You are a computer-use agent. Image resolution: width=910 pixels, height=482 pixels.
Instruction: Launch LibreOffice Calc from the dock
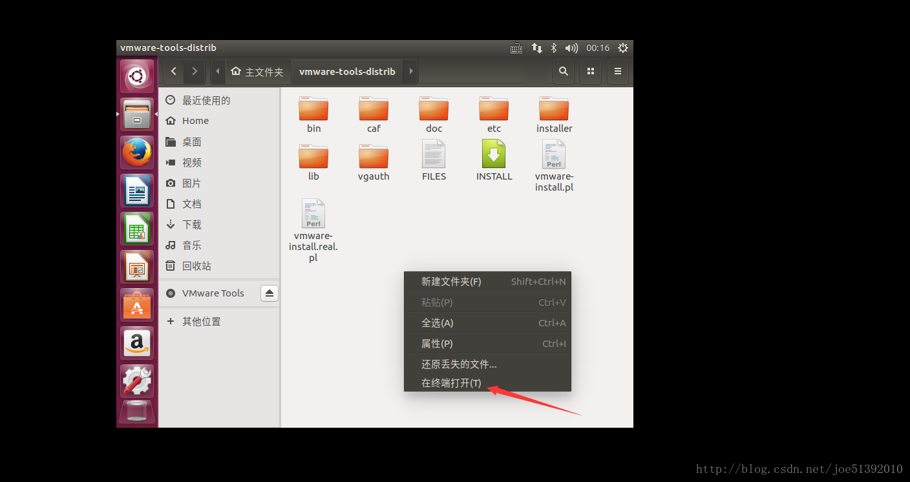pos(137,229)
